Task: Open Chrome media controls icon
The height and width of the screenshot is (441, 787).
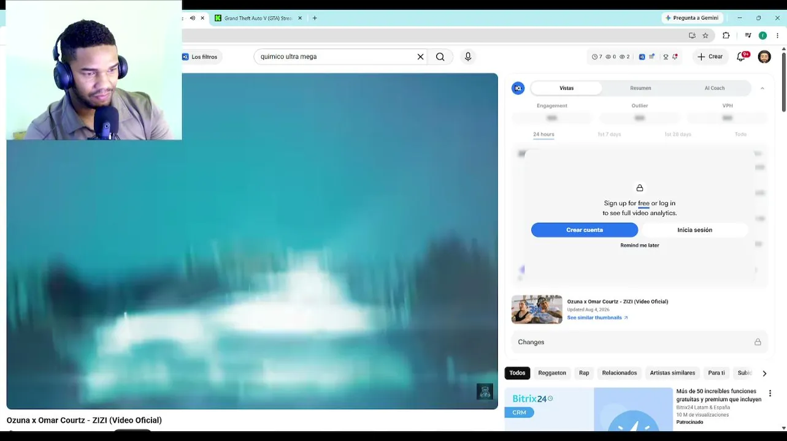Action: pos(748,36)
